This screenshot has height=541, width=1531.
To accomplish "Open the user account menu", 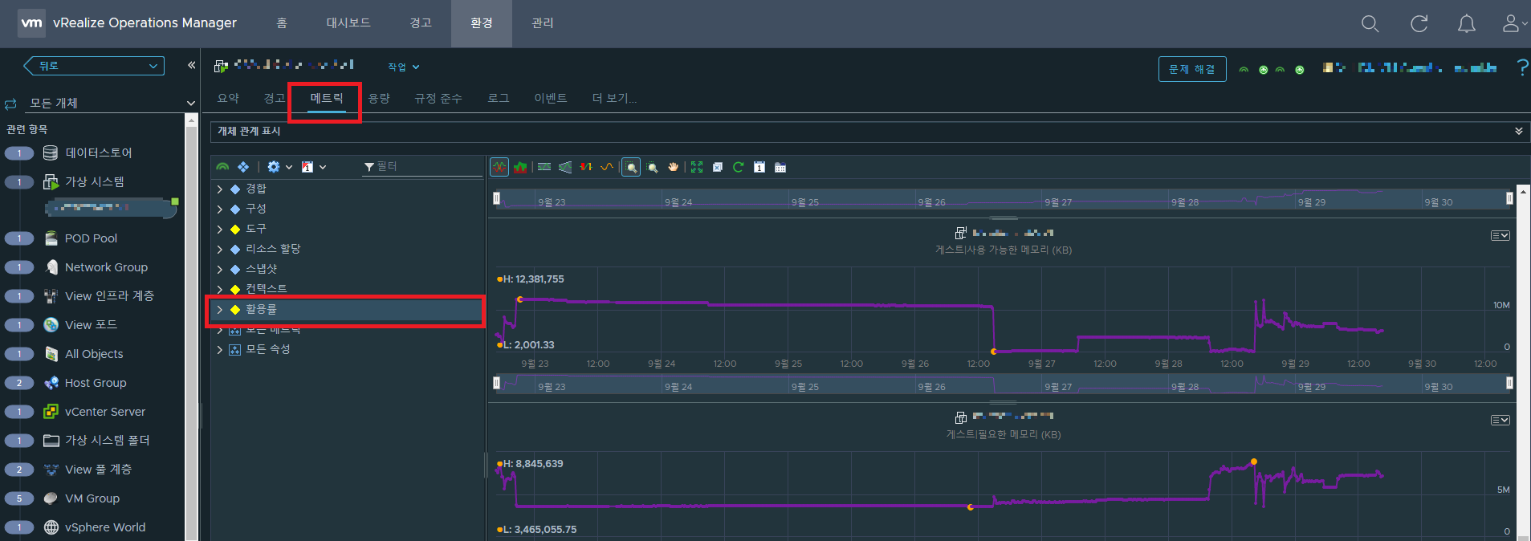I will [1514, 24].
